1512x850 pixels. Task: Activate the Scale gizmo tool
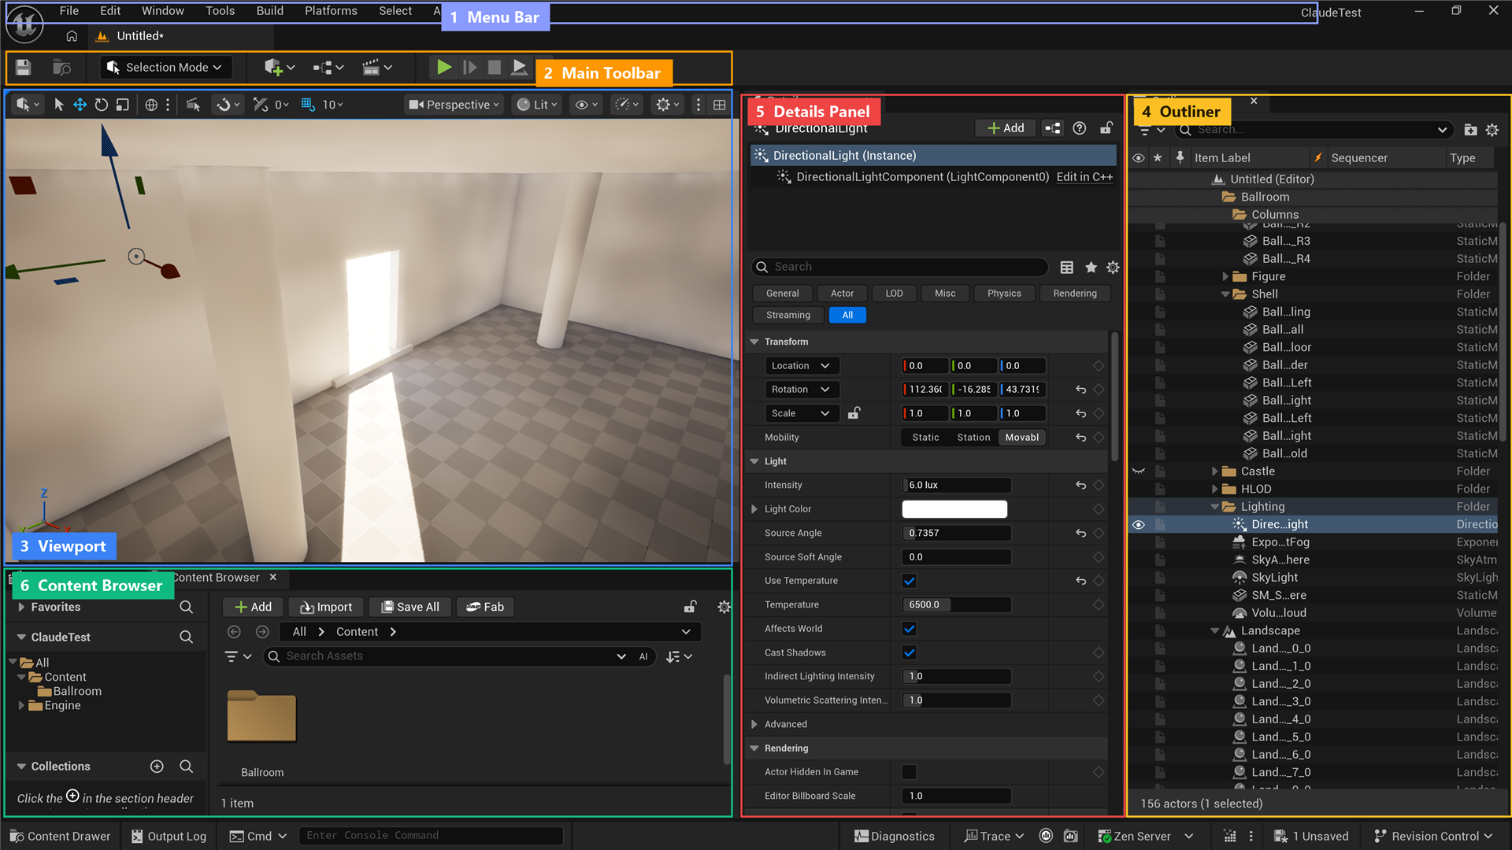pyautogui.click(x=122, y=105)
